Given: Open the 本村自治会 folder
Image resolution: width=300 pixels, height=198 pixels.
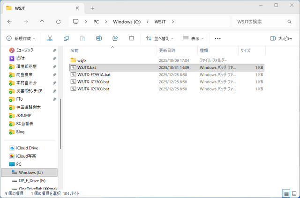Looking at the screenshot, I should coord(23,83).
